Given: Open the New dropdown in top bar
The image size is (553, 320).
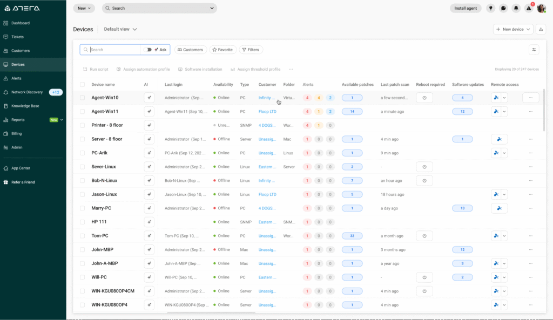Looking at the screenshot, I should pyautogui.click(x=83, y=8).
